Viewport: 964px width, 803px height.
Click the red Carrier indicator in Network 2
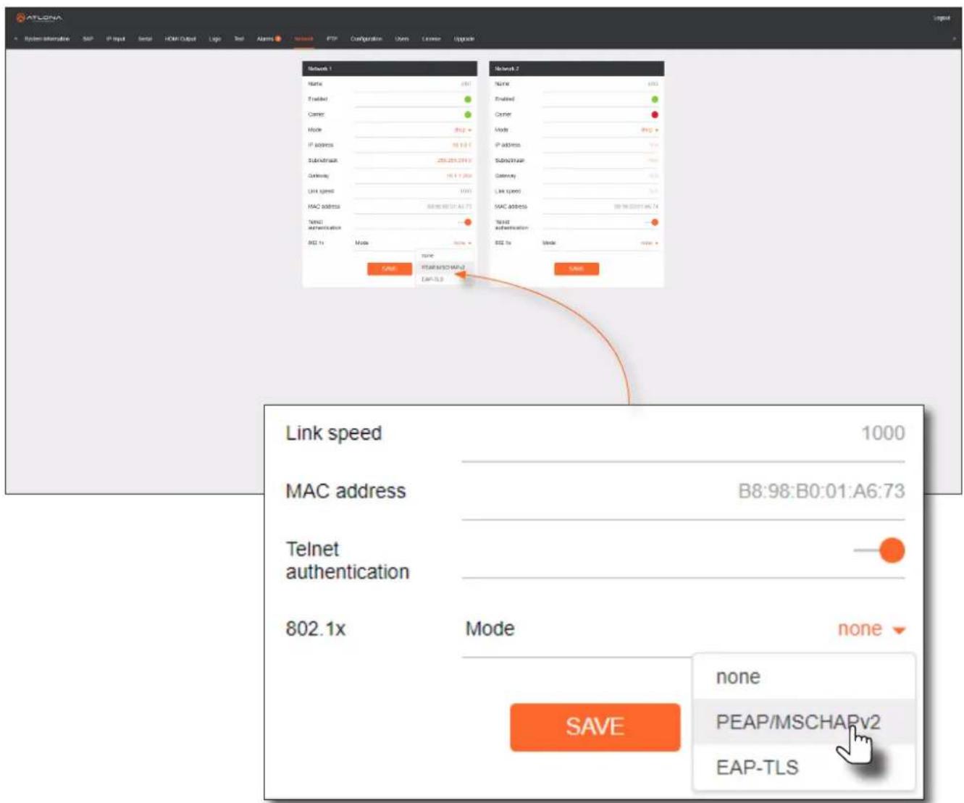click(655, 114)
